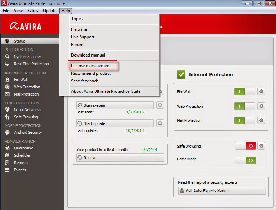Close the open Help menu
The height and width of the screenshot is (210, 276).
(x=65, y=11)
